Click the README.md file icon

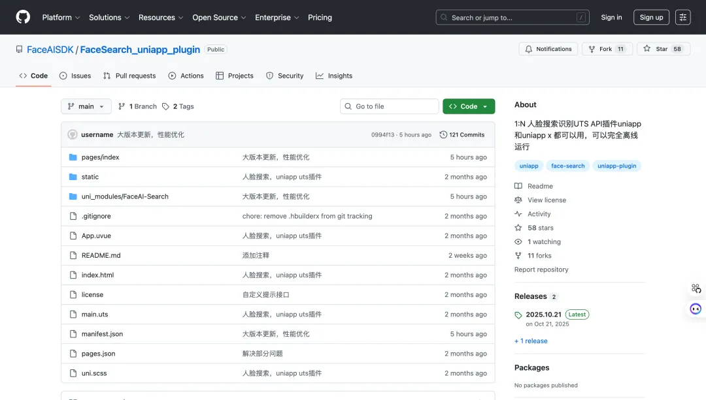tap(73, 255)
